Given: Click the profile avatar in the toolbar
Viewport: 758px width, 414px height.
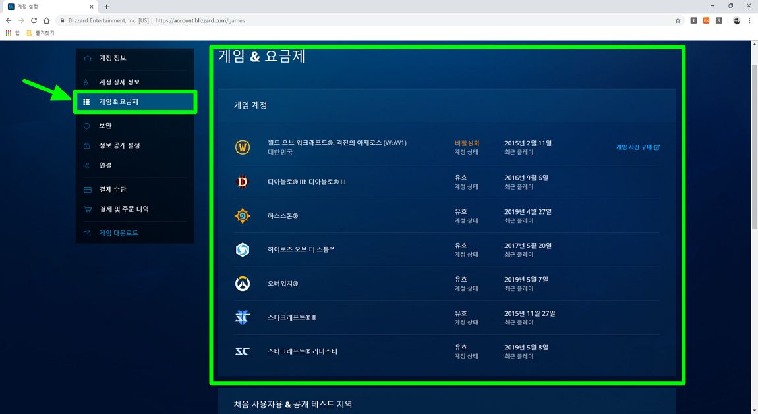Looking at the screenshot, I should 736,21.
